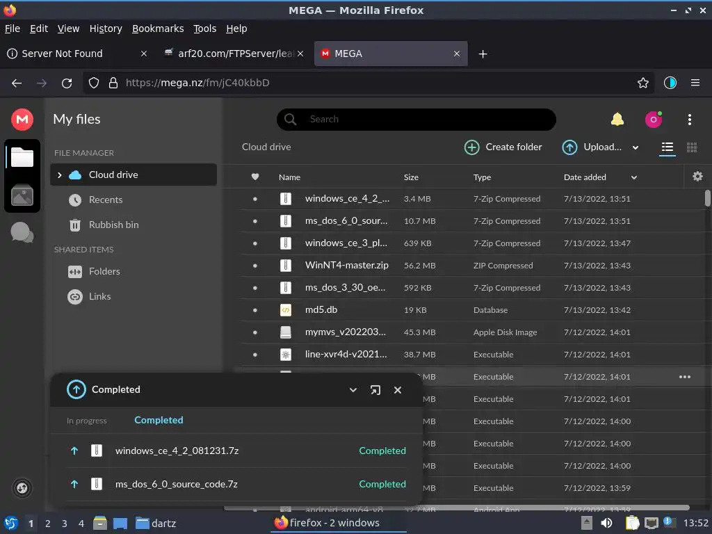
Task: Open transfer panel in new window icon
Action: tap(375, 390)
